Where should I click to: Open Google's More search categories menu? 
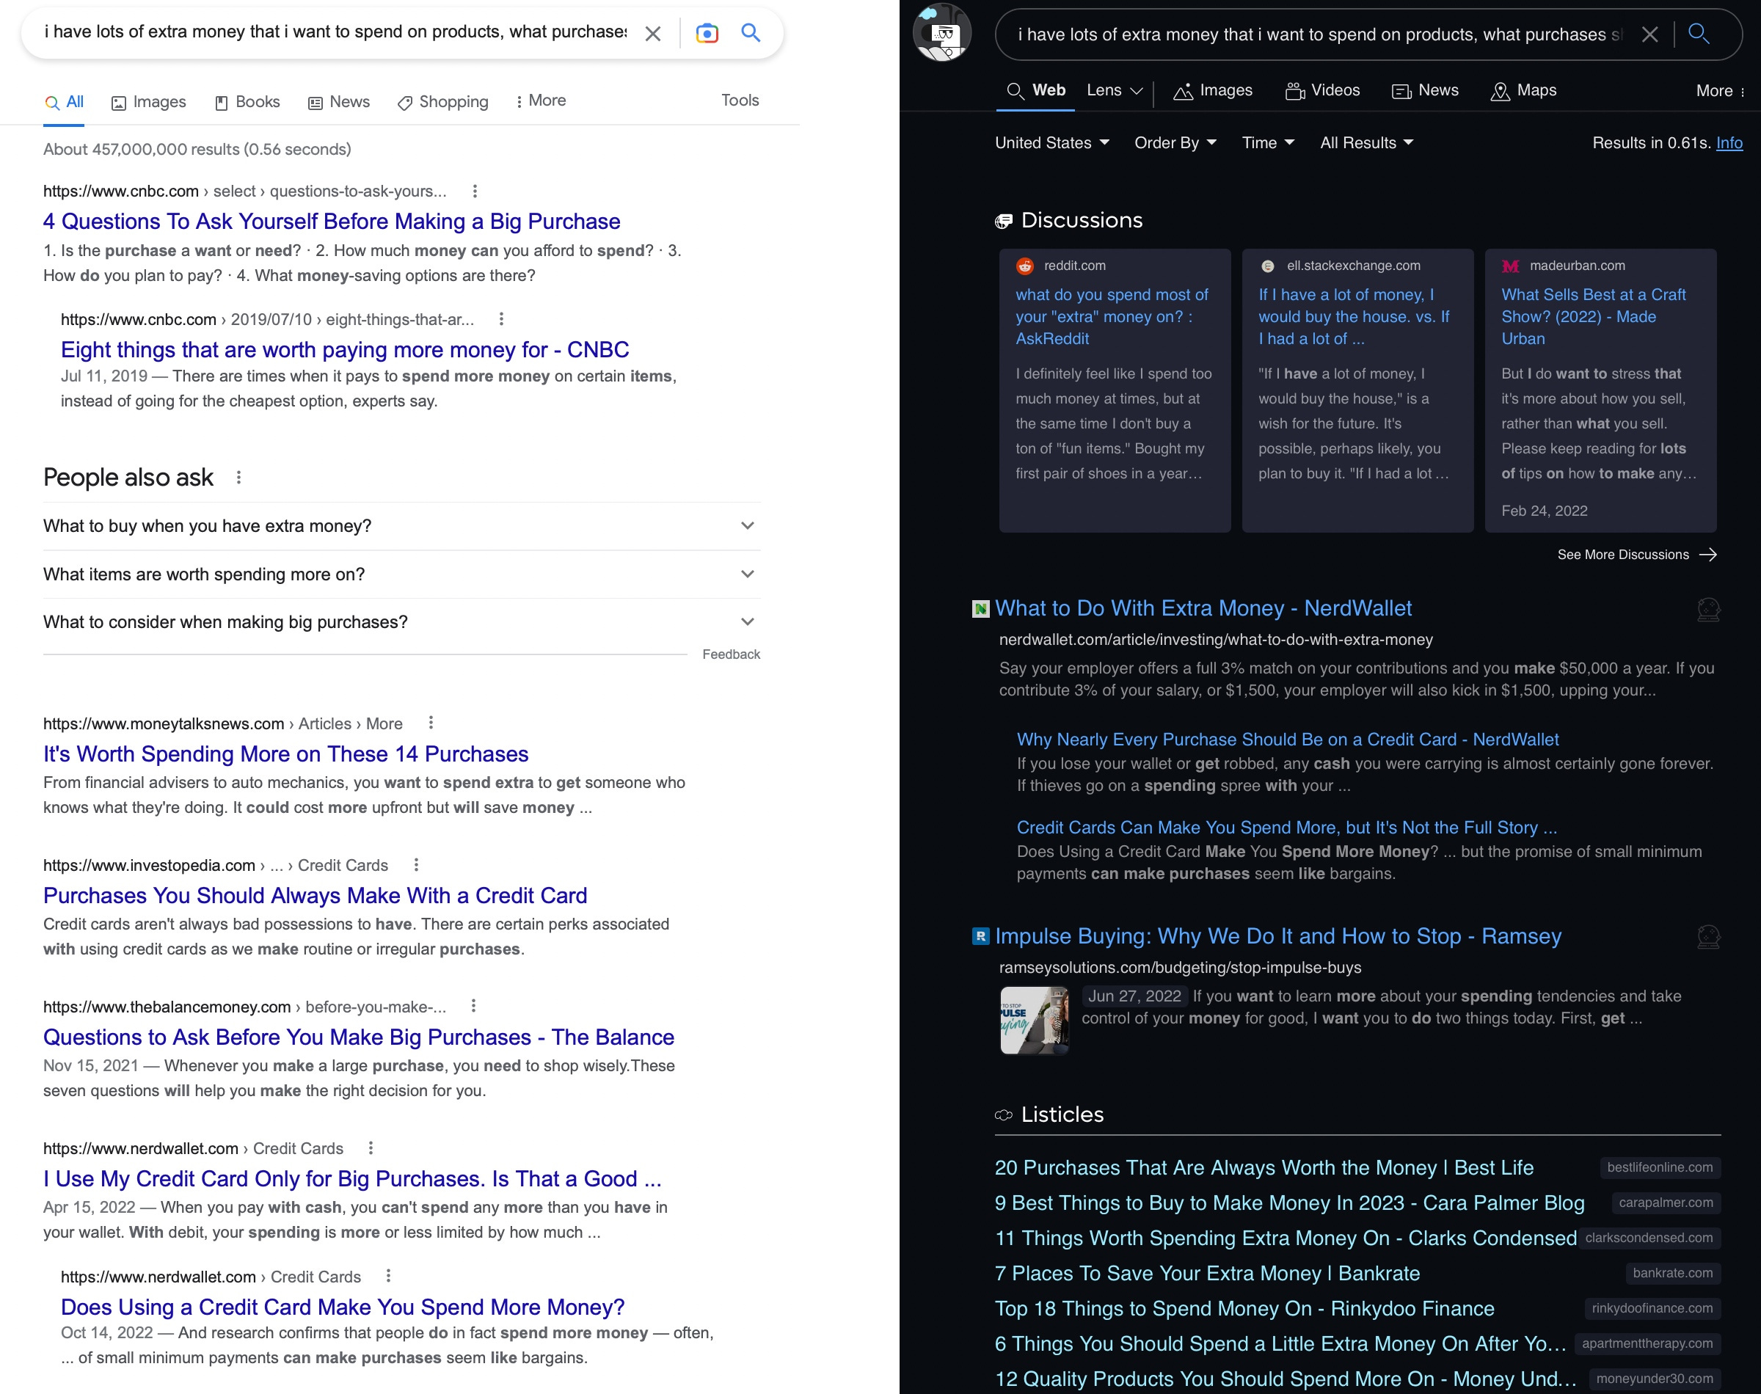coord(541,101)
